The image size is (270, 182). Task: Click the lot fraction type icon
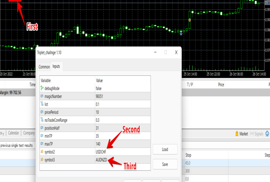42,104
